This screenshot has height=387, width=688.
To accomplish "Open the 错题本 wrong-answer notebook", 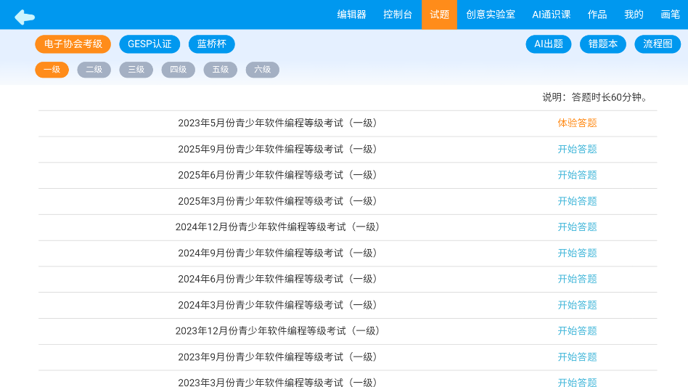I will (x=602, y=44).
